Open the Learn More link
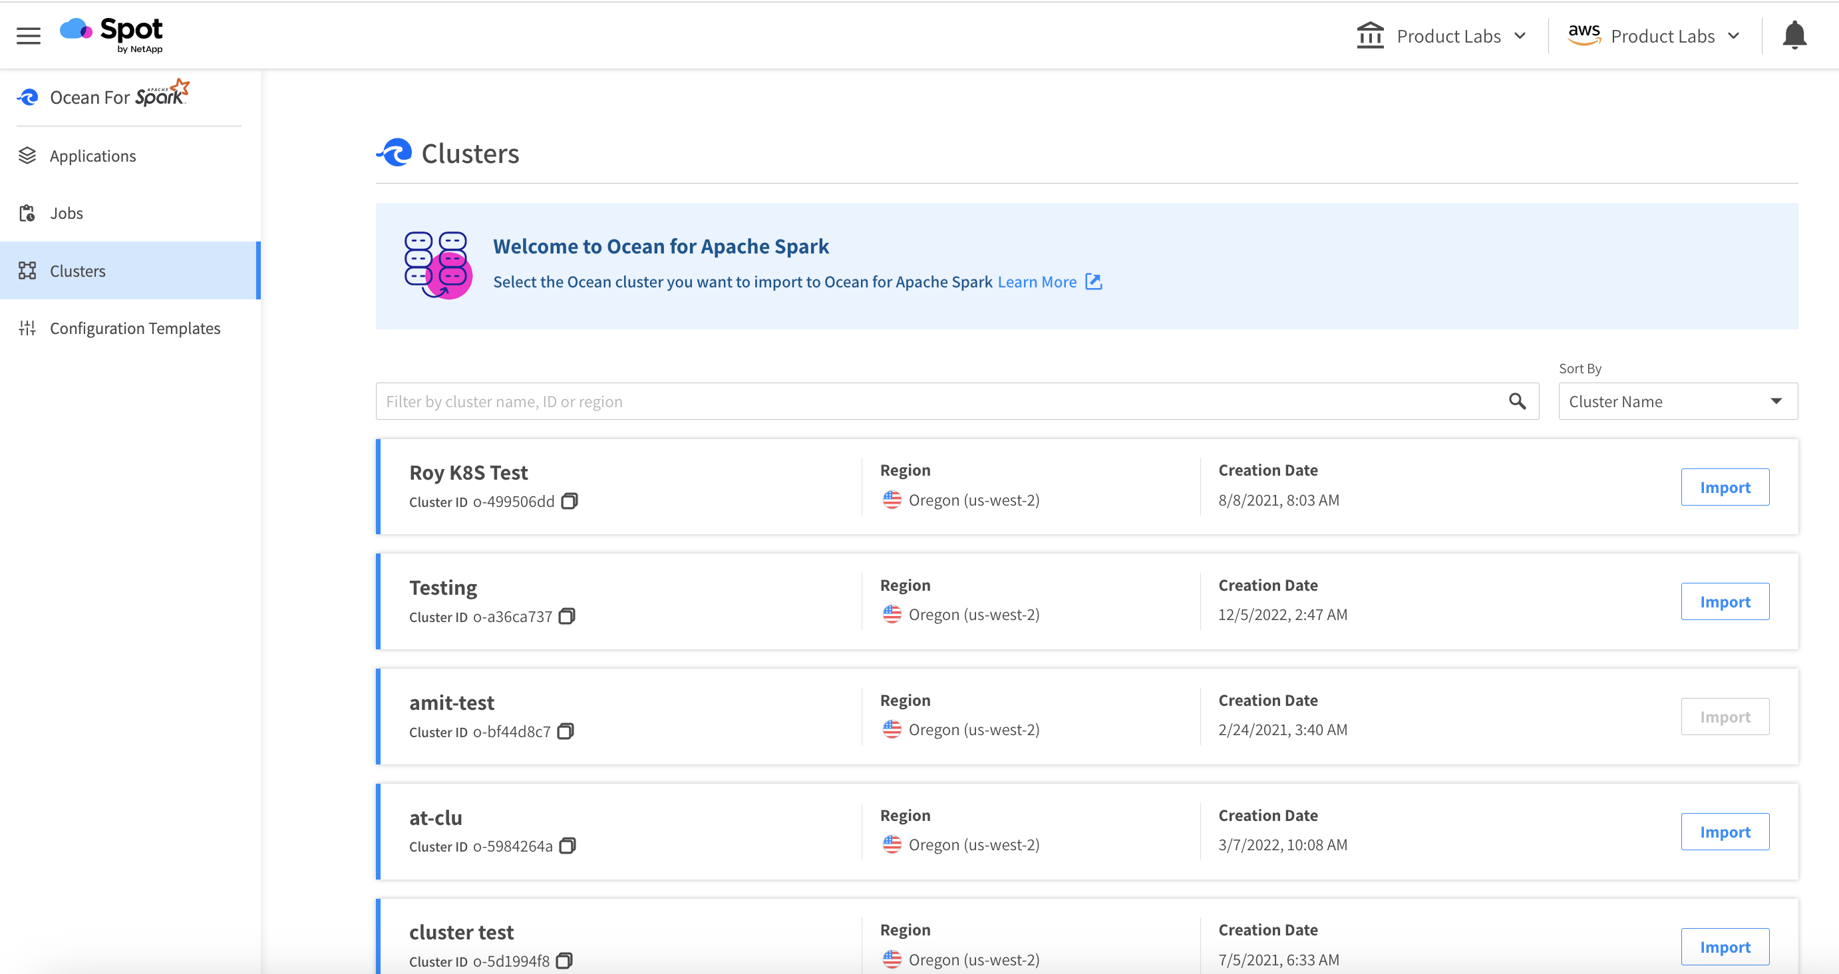The height and width of the screenshot is (974, 1839). (1037, 282)
